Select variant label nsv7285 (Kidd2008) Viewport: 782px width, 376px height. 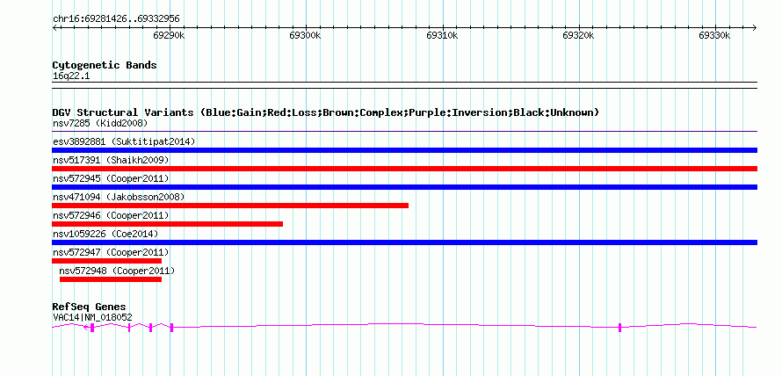pos(100,123)
